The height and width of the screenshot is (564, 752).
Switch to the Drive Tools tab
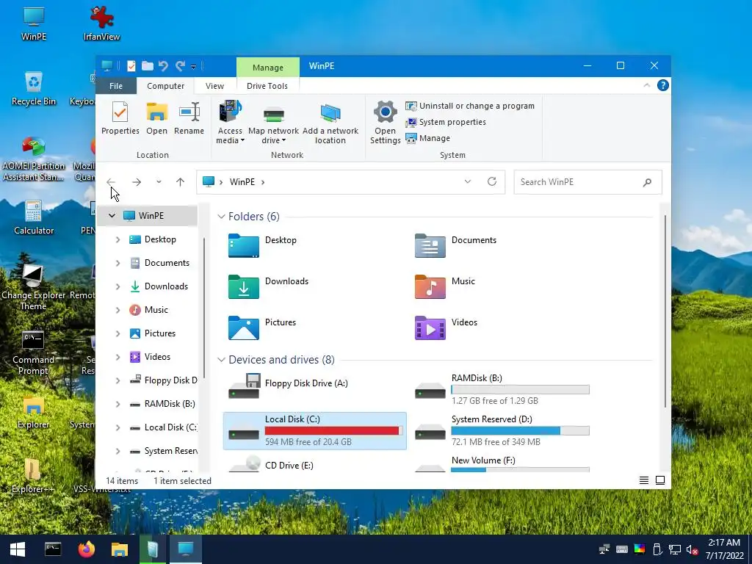click(267, 86)
